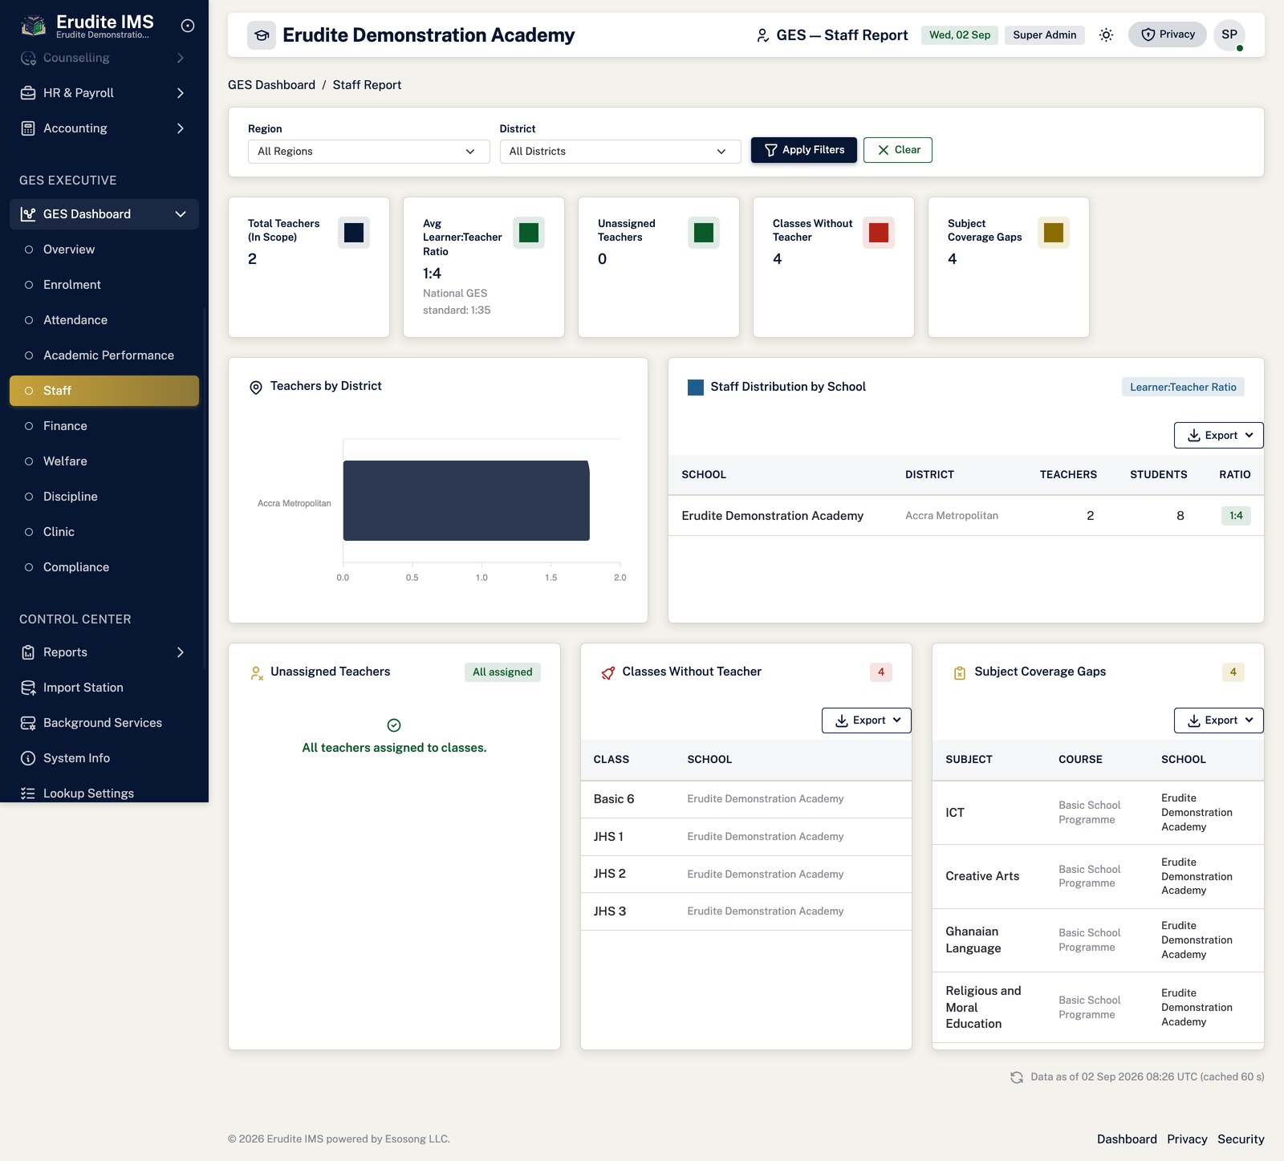1284x1161 pixels.
Task: Click the ICT subject row
Action: [1098, 813]
